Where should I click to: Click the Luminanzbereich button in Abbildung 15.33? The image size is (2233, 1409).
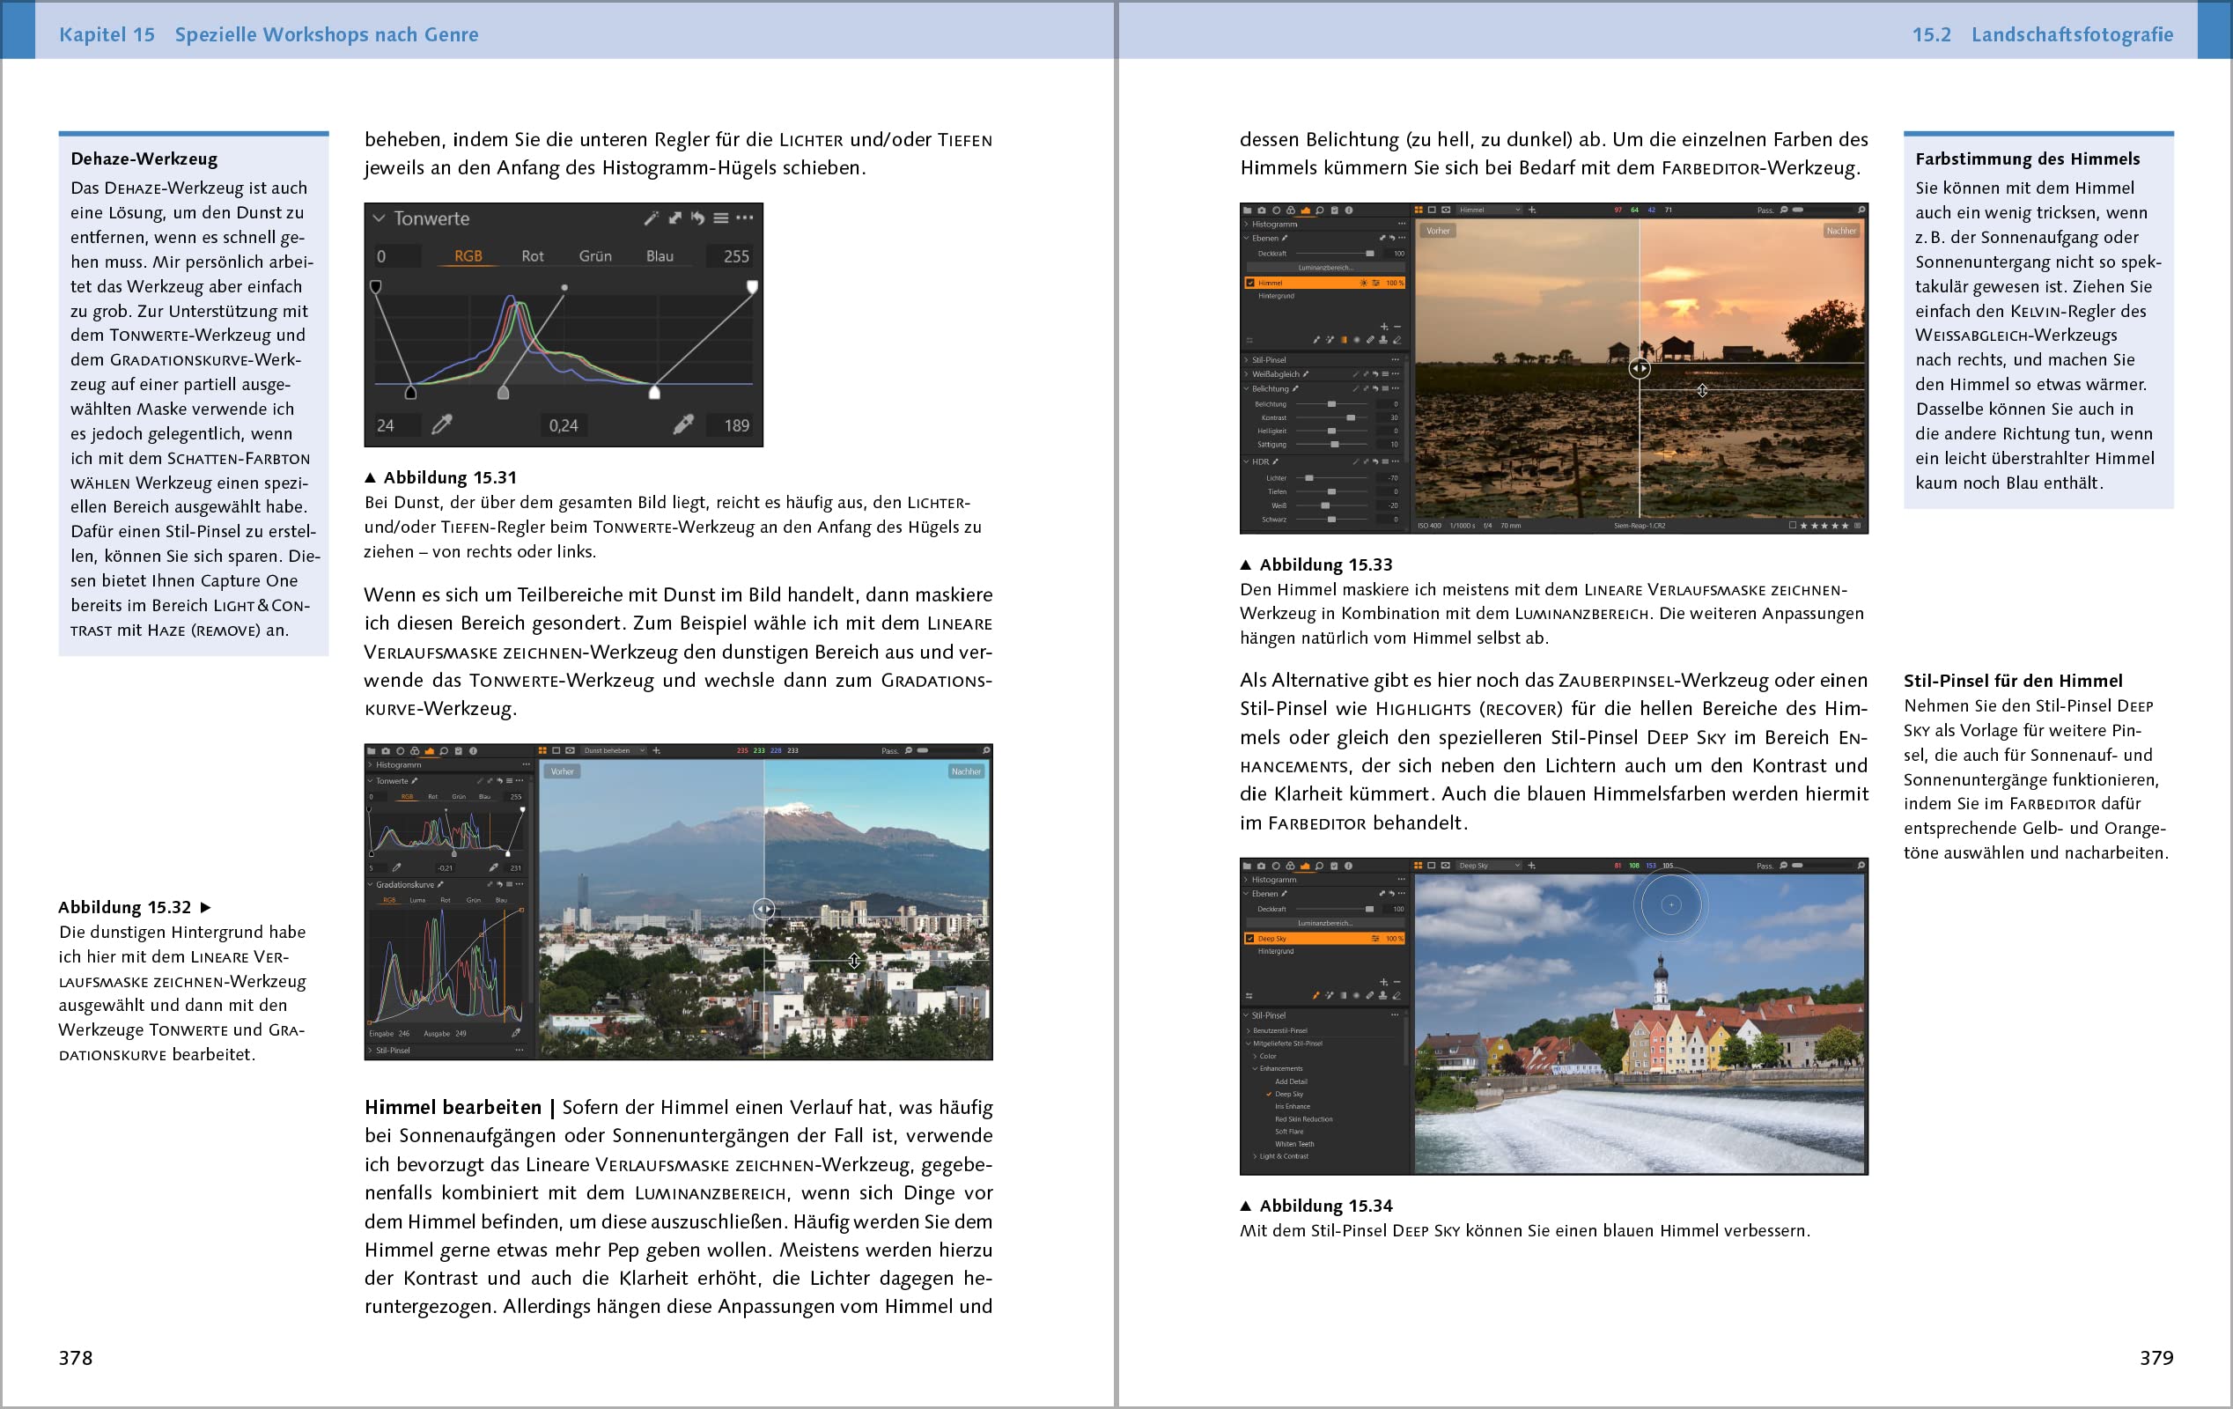click(x=1326, y=268)
